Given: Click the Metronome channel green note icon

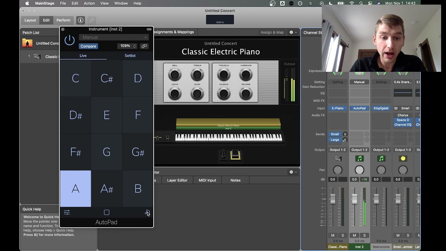Looking at the screenshot, I should tap(381, 159).
